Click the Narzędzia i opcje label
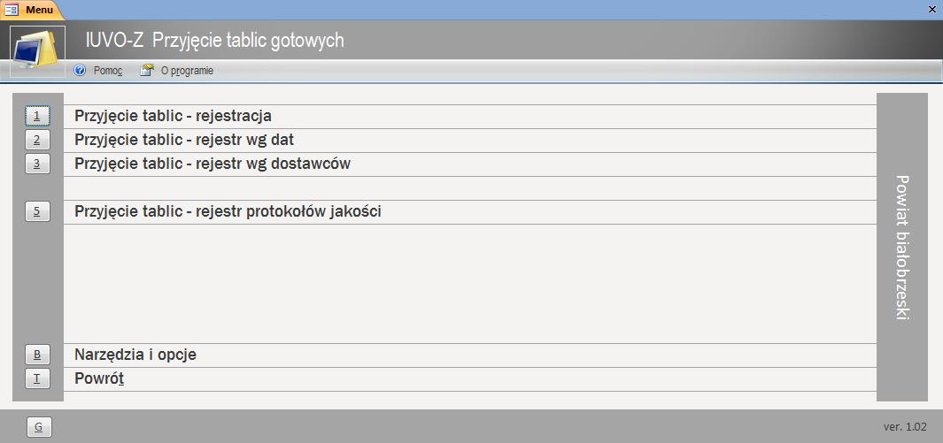The width and height of the screenshot is (943, 443). click(x=135, y=355)
